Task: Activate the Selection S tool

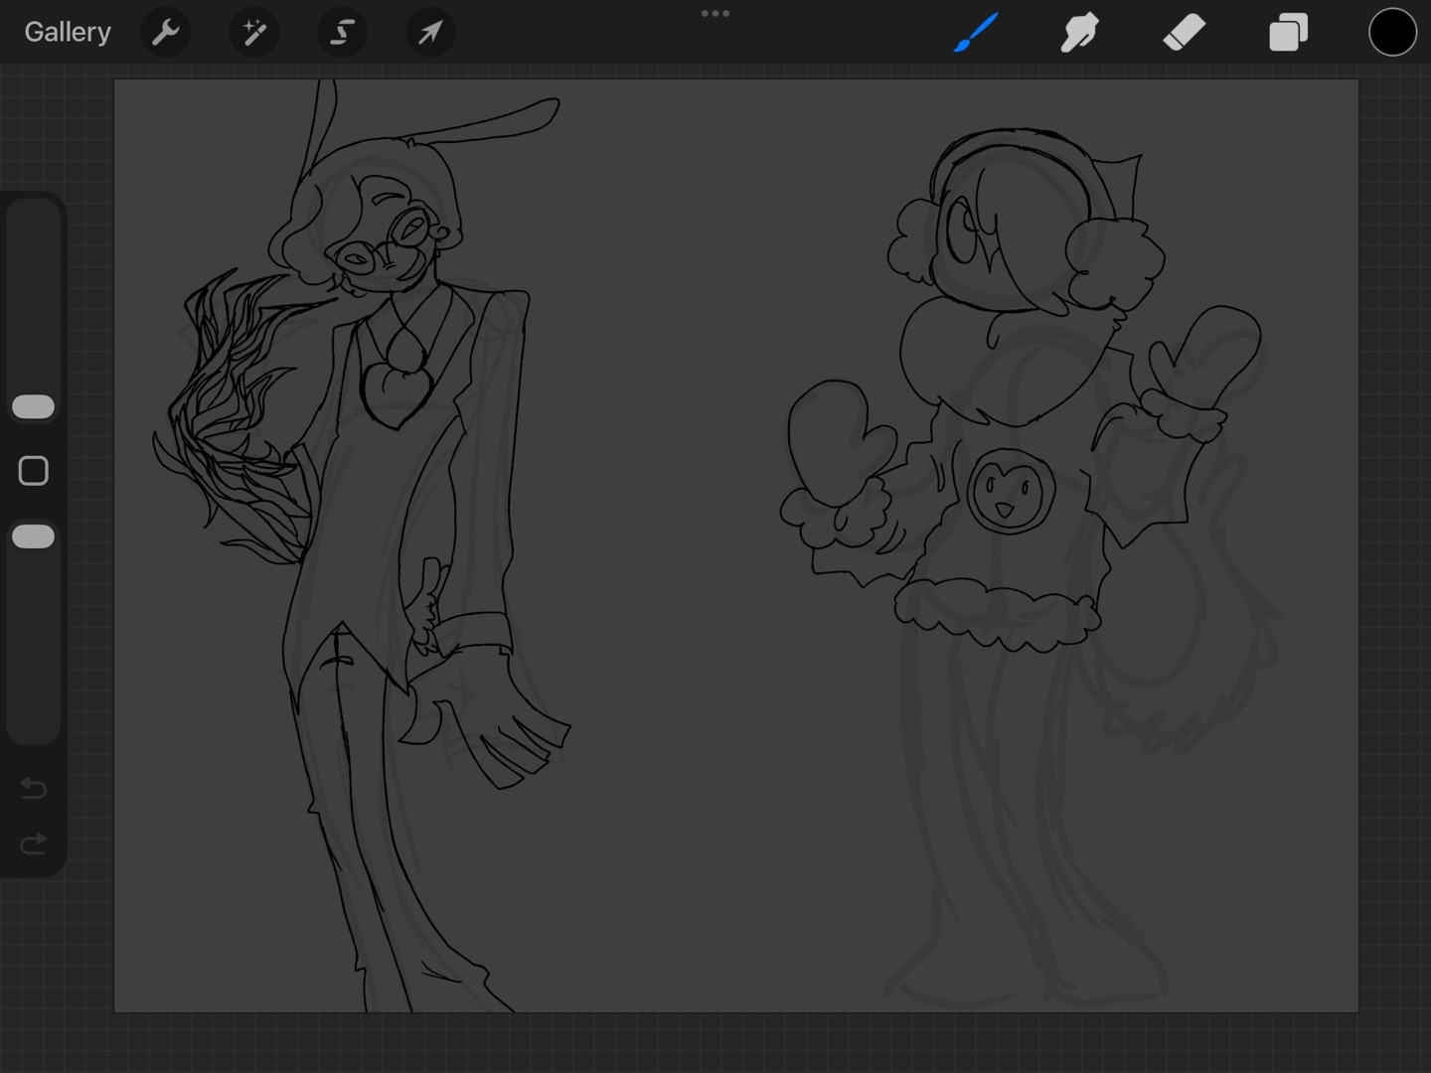Action: pyautogui.click(x=342, y=33)
